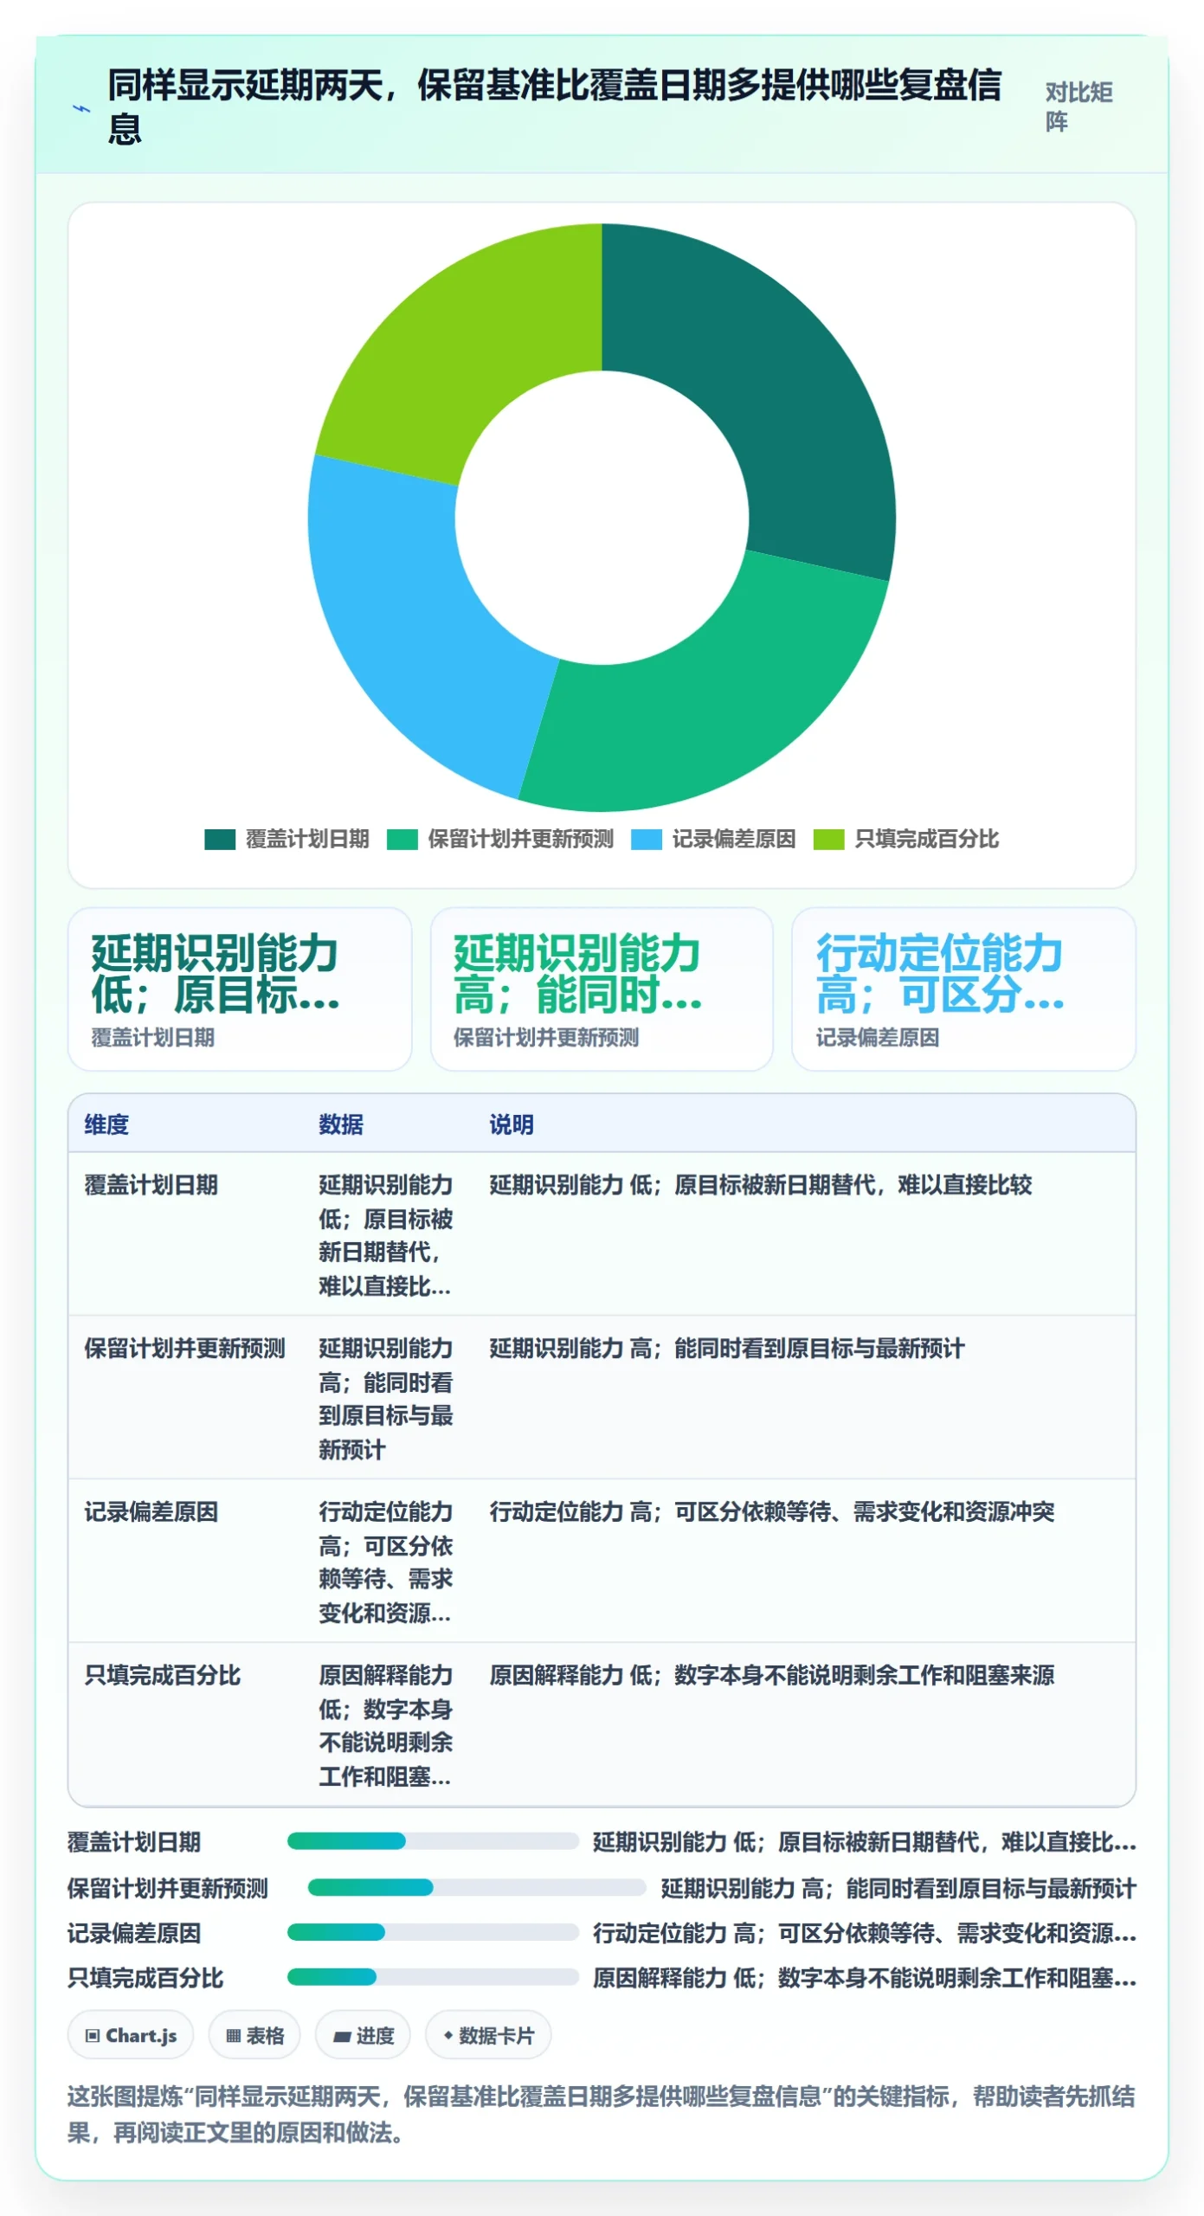Select the 覆盖计划日期 table row label
The image size is (1204, 2216).
pyautogui.click(x=151, y=1184)
